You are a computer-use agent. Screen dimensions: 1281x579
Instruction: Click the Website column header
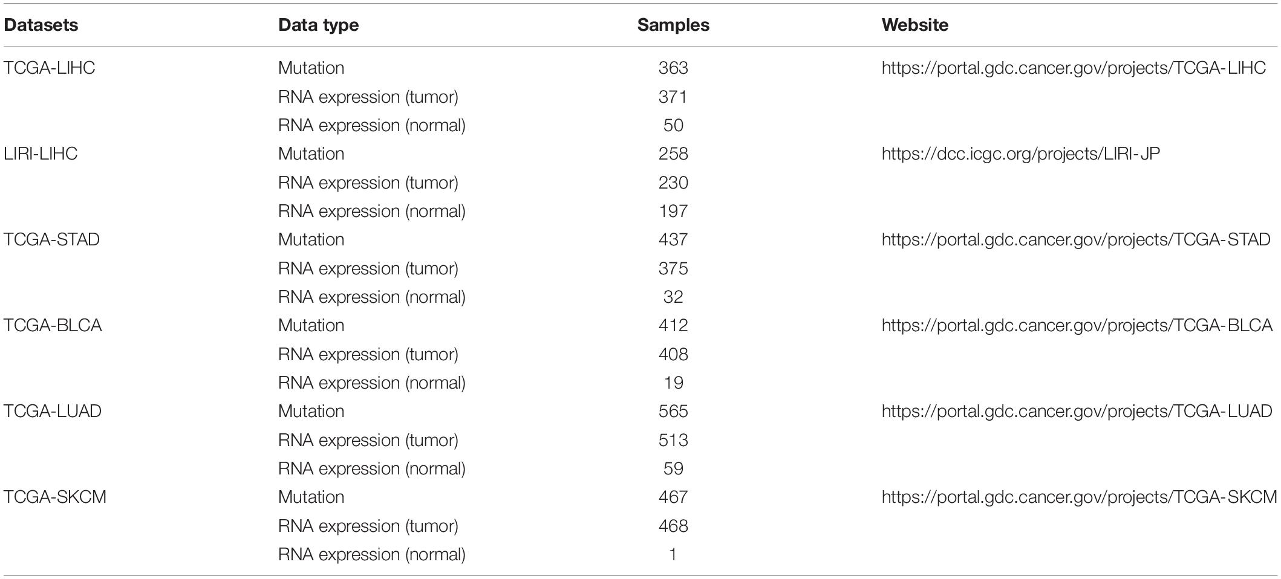[x=915, y=25]
